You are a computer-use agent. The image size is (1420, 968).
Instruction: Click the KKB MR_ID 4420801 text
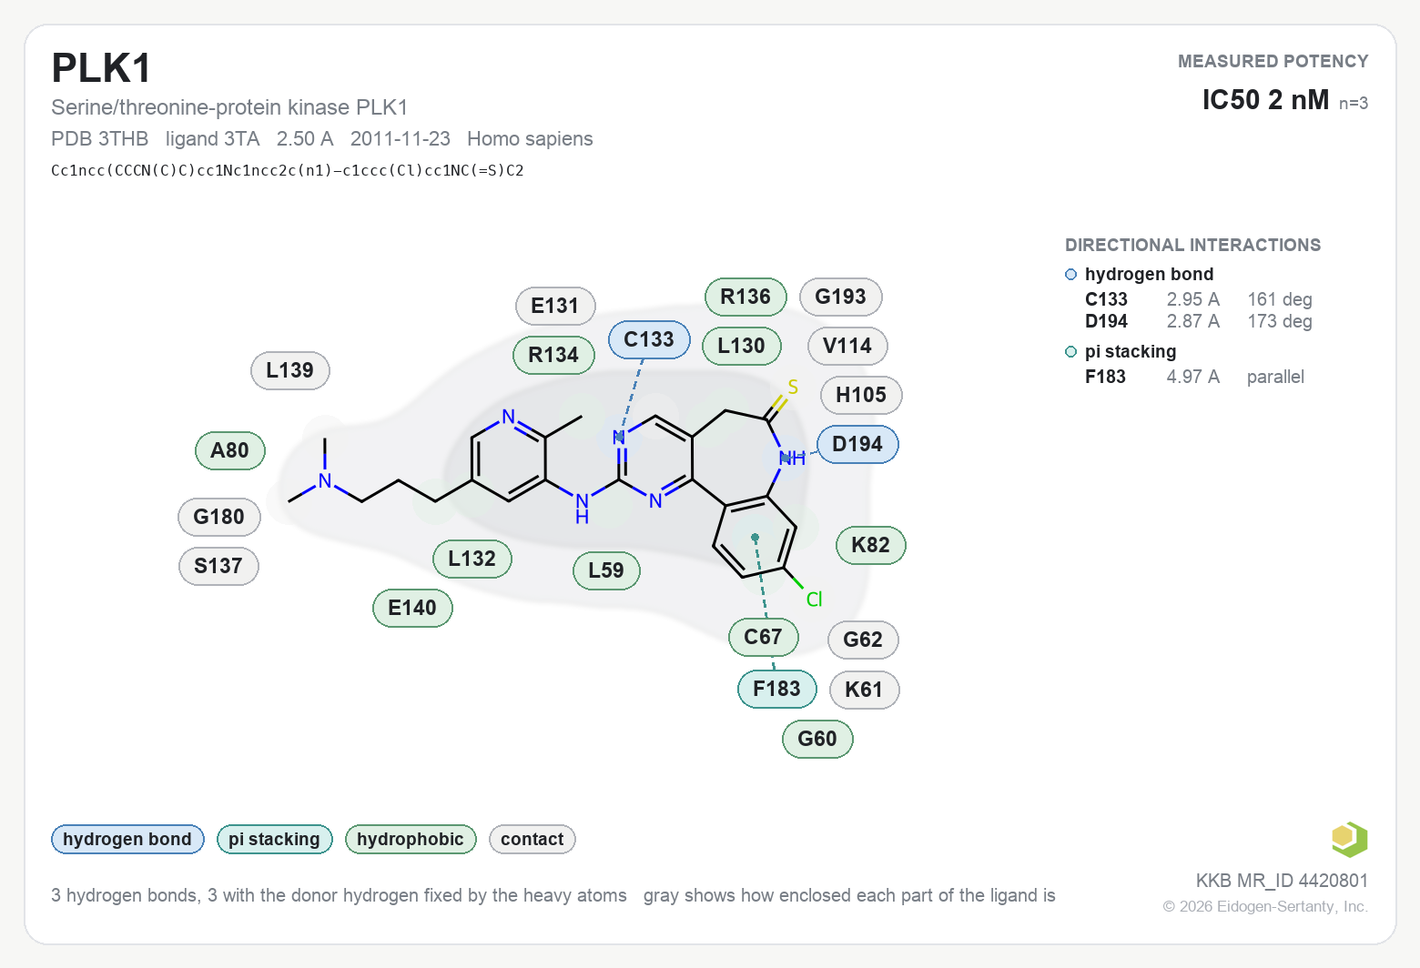coord(1282,881)
